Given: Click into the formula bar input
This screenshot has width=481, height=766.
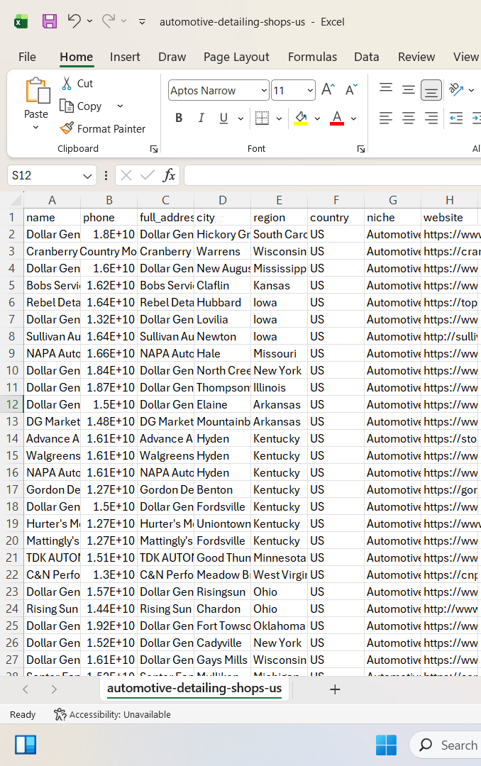Looking at the screenshot, I should (x=333, y=175).
